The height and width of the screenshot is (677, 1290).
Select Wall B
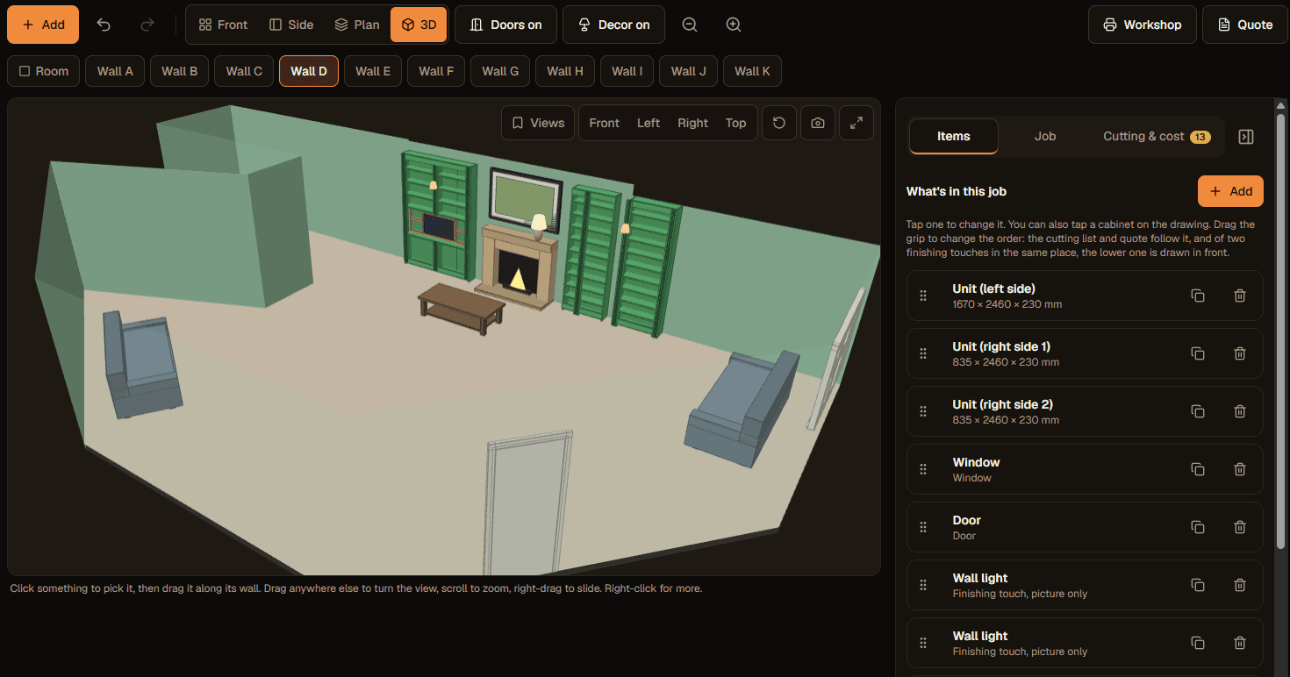point(180,71)
